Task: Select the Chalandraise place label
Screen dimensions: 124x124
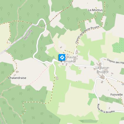Action: [17, 78]
